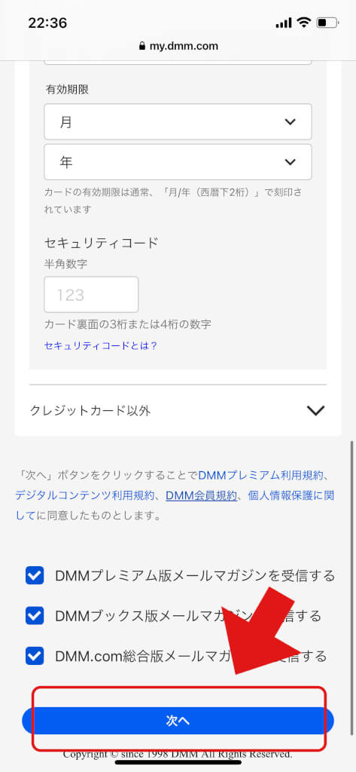Open the 月 expiration month dropdown
Image resolution: width=356 pixels, height=772 pixels.
(178, 121)
